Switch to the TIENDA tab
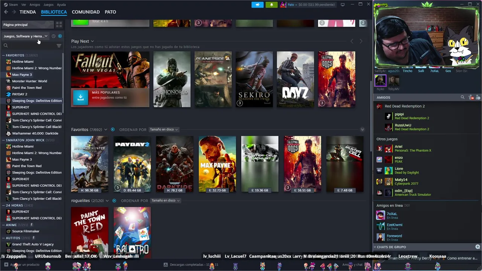The height and width of the screenshot is (271, 482). pyautogui.click(x=28, y=12)
